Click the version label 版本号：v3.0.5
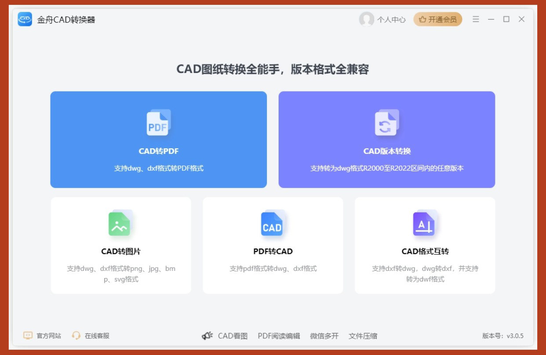Screen dimensions: 546x355 click(503, 336)
